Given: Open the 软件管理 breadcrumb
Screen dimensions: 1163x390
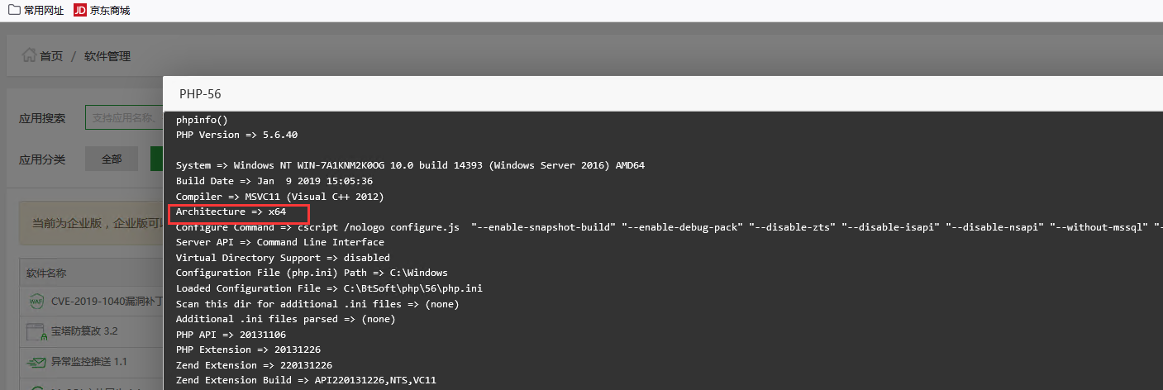Looking at the screenshot, I should 107,56.
